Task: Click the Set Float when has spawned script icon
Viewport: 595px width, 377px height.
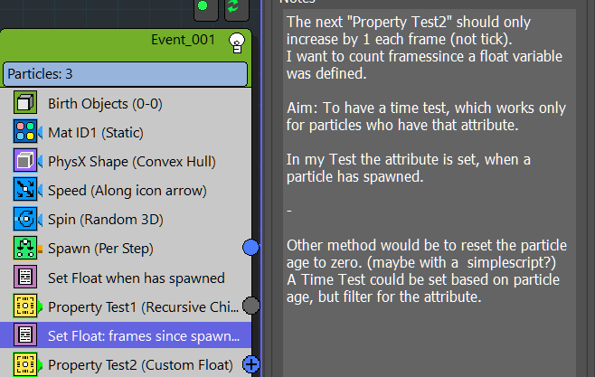Action: (x=25, y=278)
